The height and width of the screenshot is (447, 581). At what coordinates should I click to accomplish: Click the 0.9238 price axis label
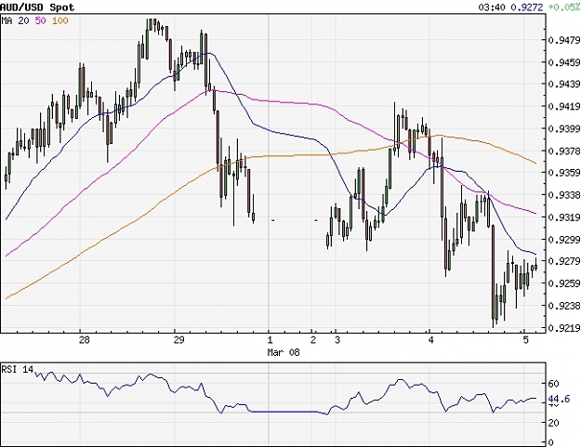pos(563,306)
